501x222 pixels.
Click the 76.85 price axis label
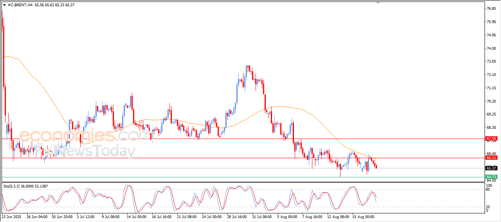491,8
